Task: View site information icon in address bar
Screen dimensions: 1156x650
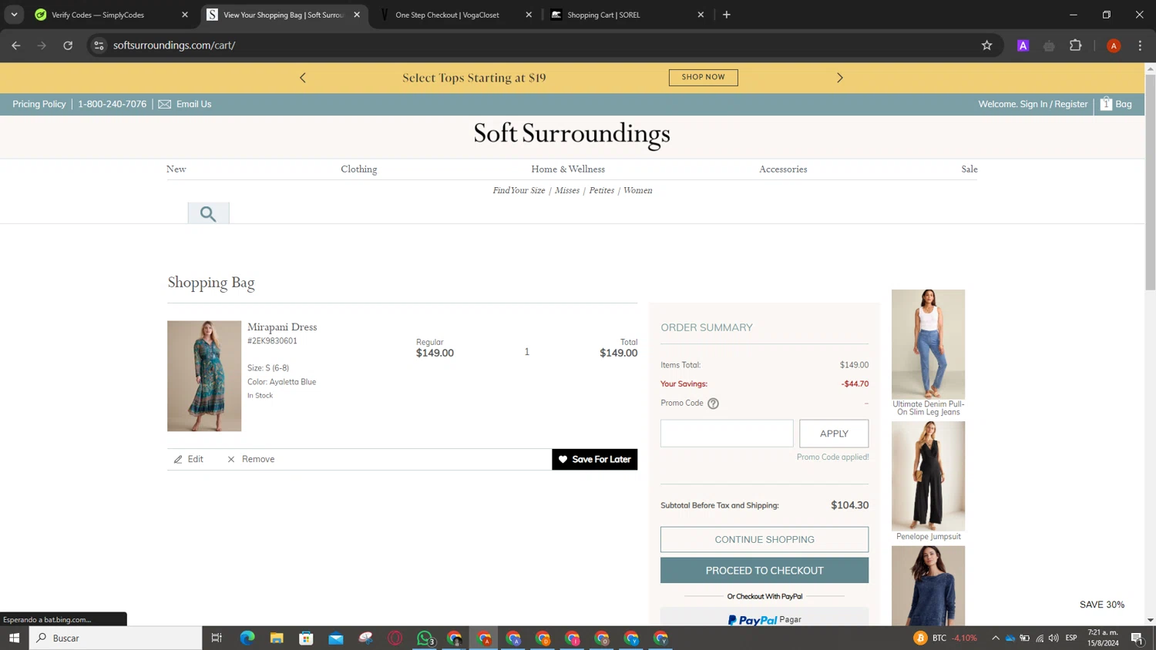Action: tap(99, 45)
